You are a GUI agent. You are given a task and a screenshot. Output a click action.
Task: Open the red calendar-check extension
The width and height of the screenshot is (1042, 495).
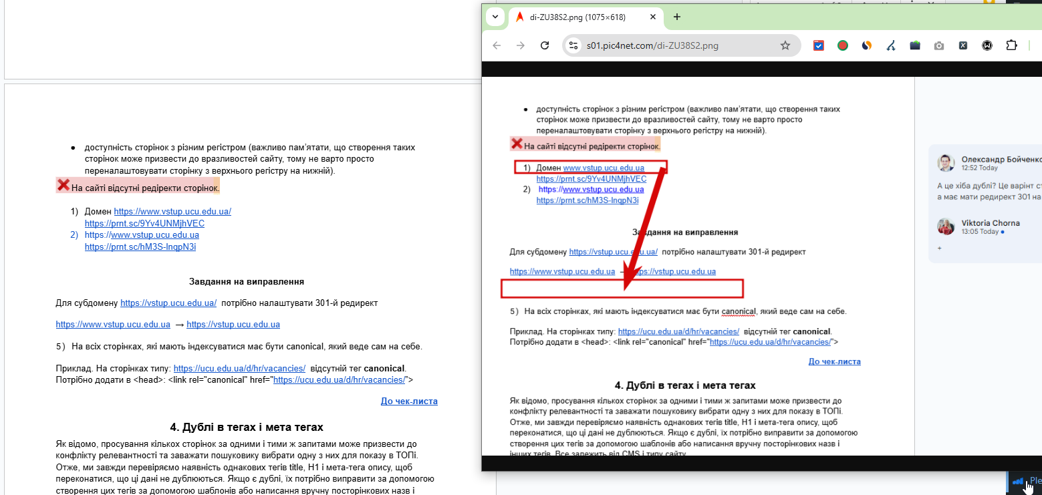click(819, 45)
